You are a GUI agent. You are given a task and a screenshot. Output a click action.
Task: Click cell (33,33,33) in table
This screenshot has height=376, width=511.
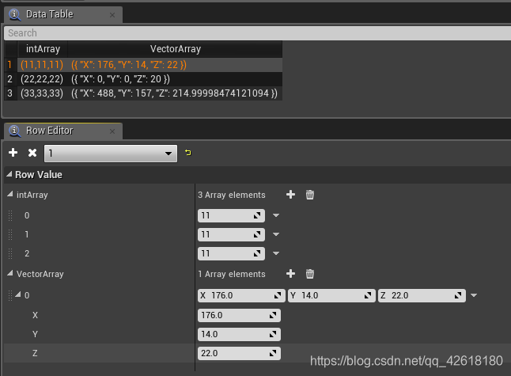click(42, 93)
